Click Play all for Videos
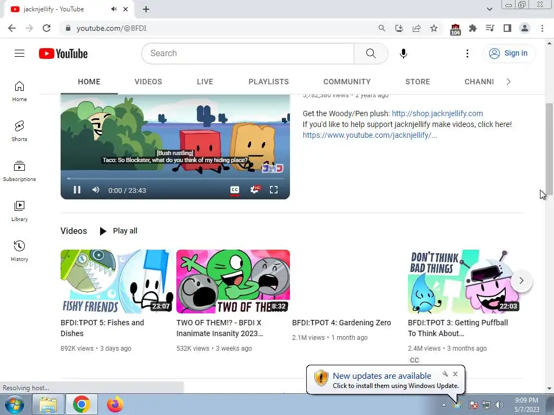This screenshot has height=415, width=554. coord(118,231)
